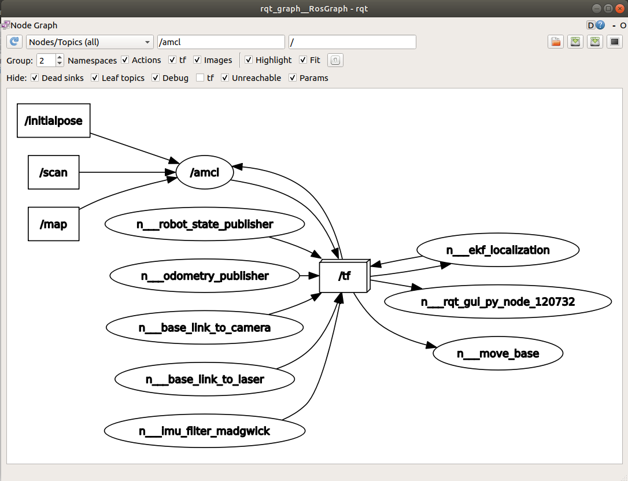Increase the Group depth with the up arrow
The width and height of the screenshot is (628, 481).
click(x=60, y=57)
